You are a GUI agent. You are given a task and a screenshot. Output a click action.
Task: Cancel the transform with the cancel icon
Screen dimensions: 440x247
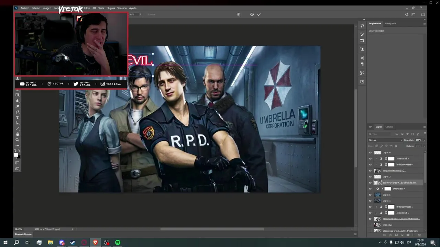[252, 14]
